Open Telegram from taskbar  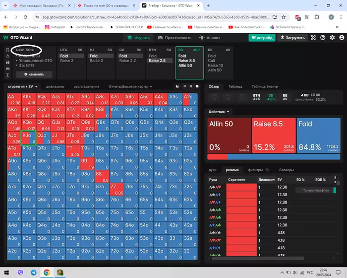(33, 273)
